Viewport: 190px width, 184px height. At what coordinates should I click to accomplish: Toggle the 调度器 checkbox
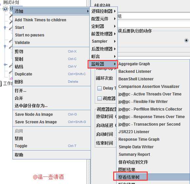click(99, 98)
